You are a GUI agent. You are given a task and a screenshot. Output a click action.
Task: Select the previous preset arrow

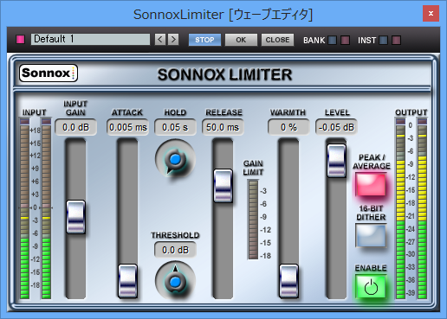[160, 40]
